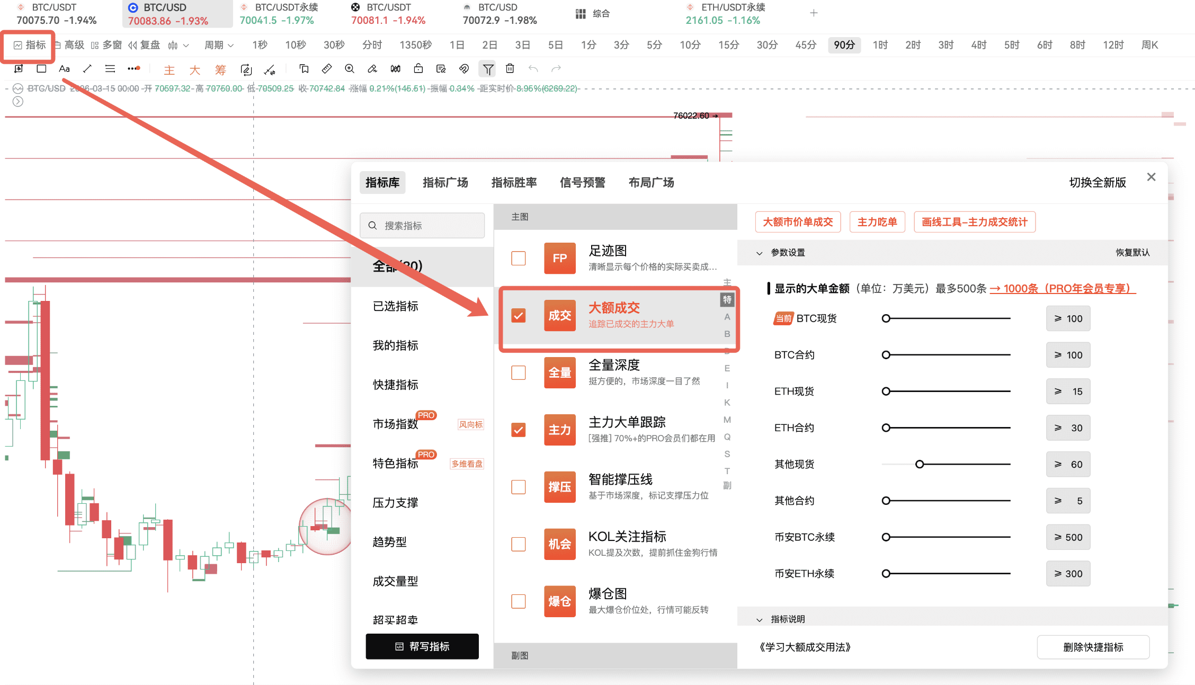Uncheck the 主力大单跟踪 indicator
Screen dimensions: 1195x685
pyautogui.click(x=518, y=430)
